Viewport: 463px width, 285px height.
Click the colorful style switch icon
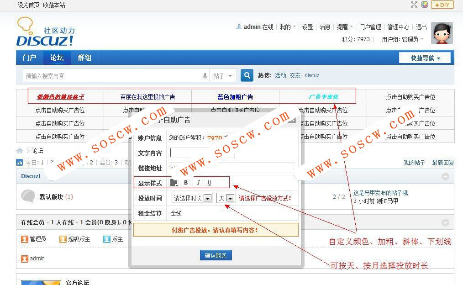[x=425, y=5]
